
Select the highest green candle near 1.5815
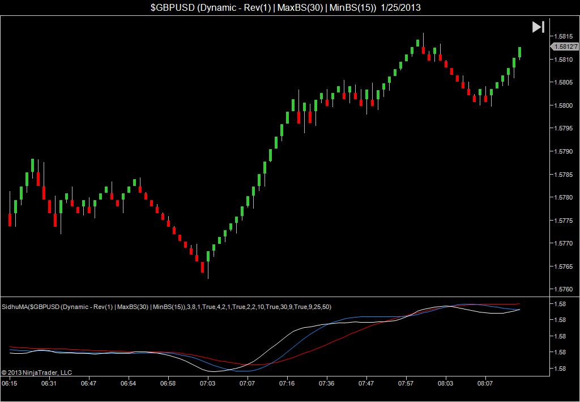tap(417, 43)
